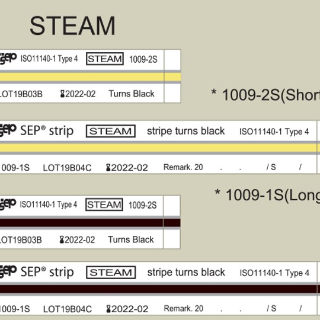Viewport: 320px width, 320px height.
Task: Click the boxed STEAM label on top short strip
Action: tap(105, 59)
